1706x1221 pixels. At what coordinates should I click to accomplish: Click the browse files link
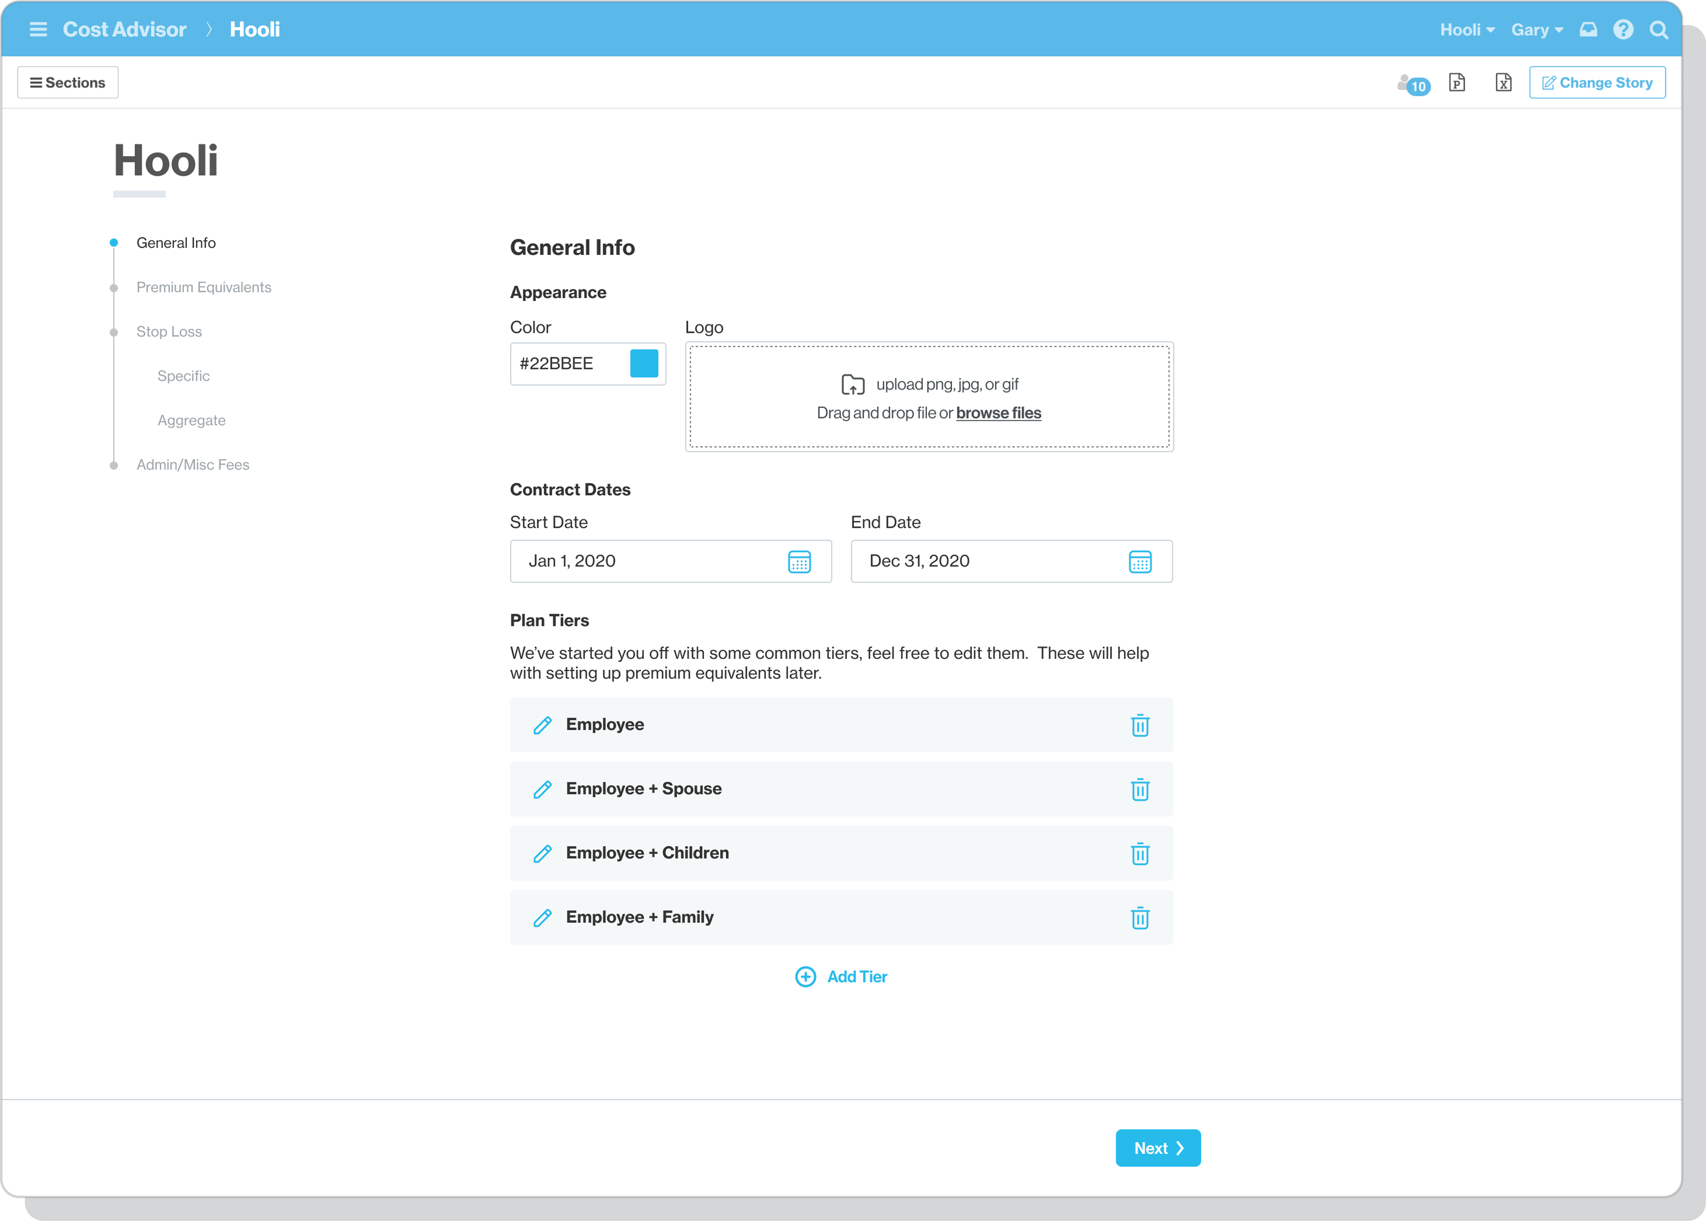pos(998,413)
